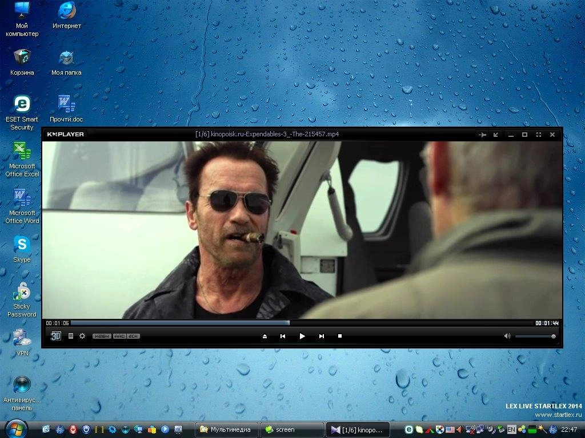Viewport: 585px width, 438px height.
Task: Select the Microsoft Office Word icon
Action: tap(22, 206)
